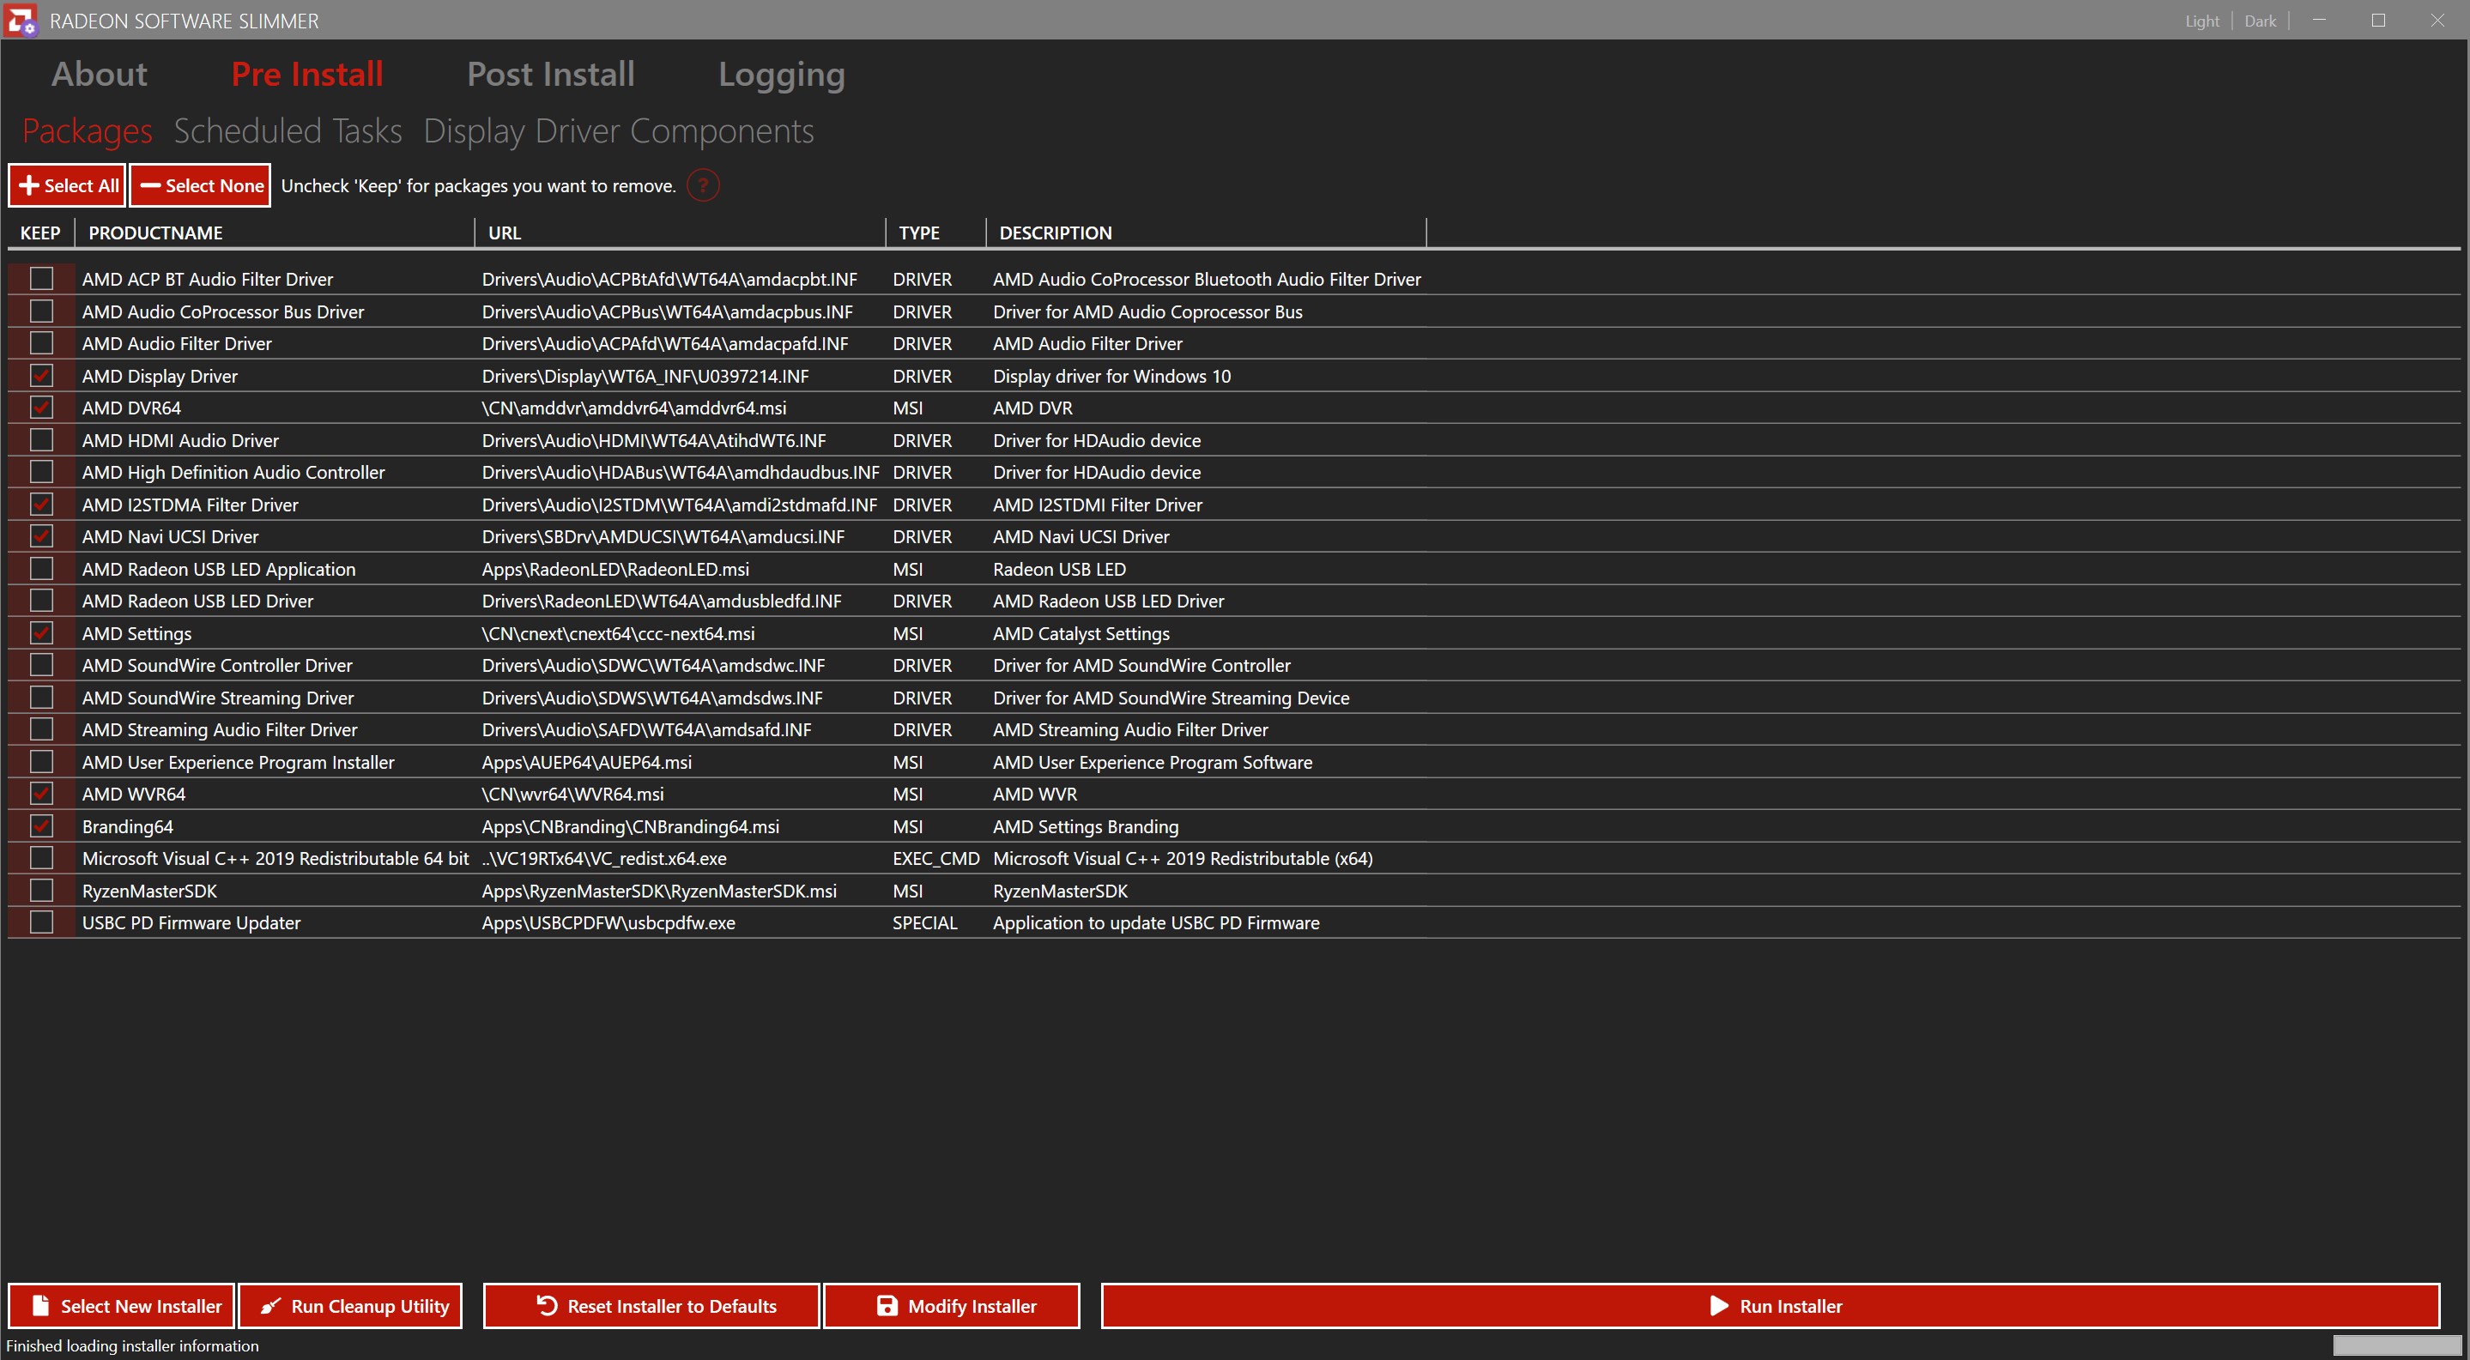Check Keep for AMD SoundWire Streaming Driver
This screenshot has width=2470, height=1360.
(41, 698)
